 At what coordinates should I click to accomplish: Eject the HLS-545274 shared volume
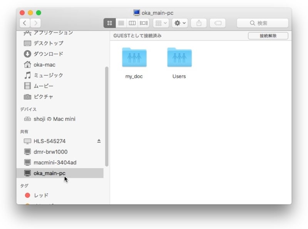99,141
